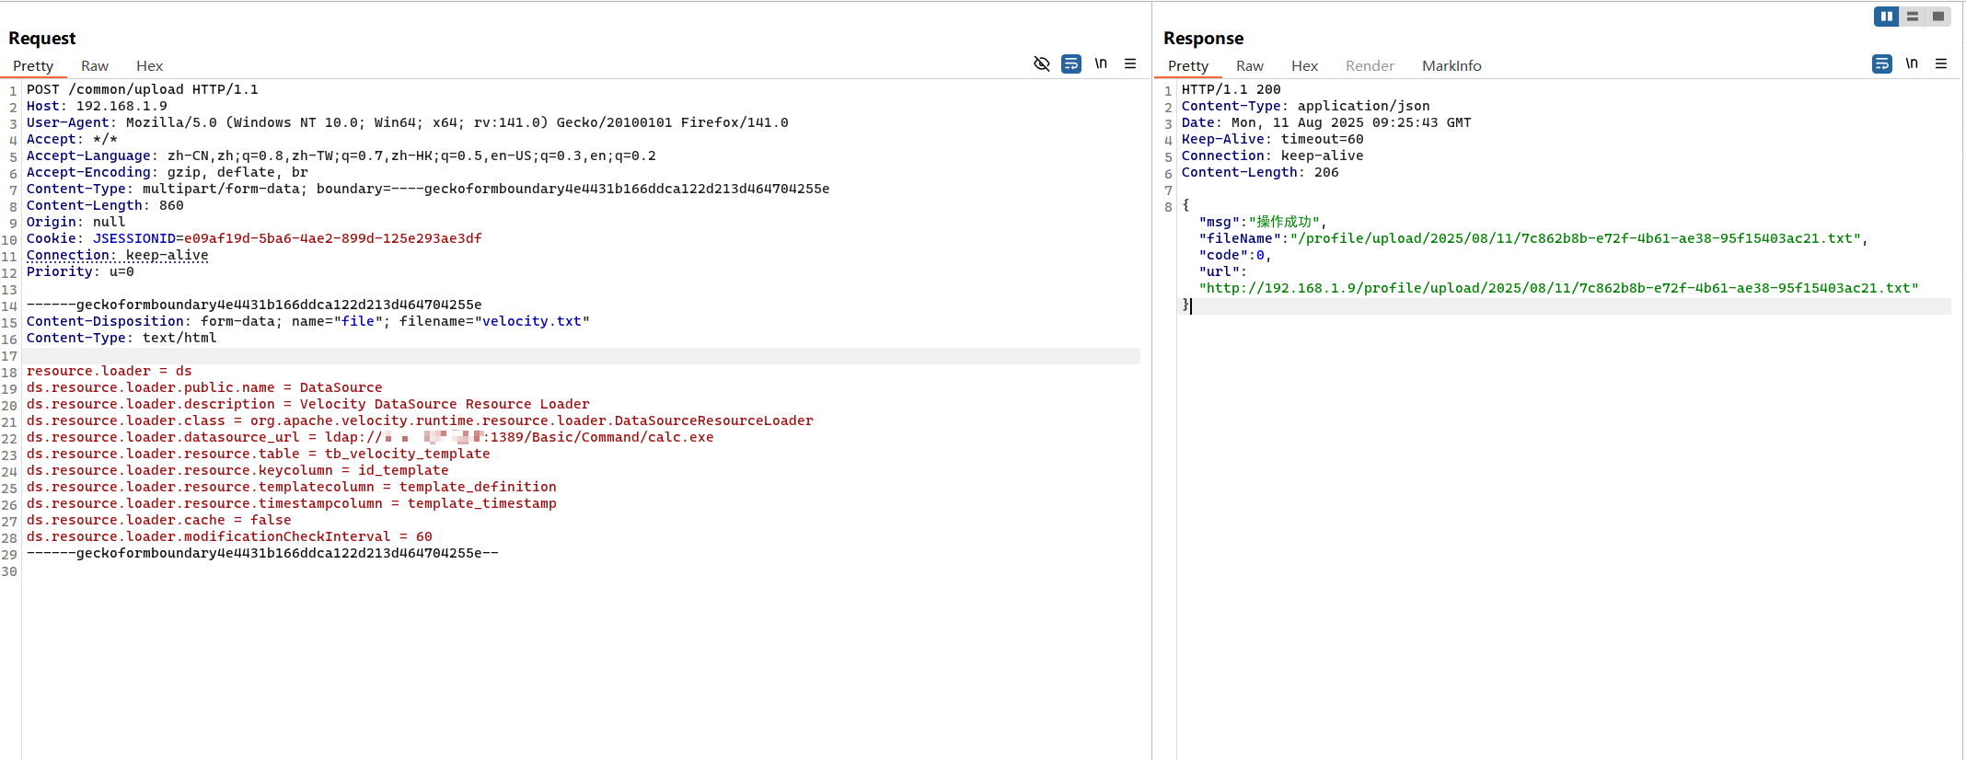Click the "code":0 line in response
Viewport: 1966px width, 760px height.
1235,255
